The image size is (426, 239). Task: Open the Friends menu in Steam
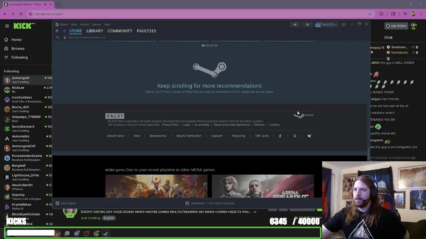point(85,24)
